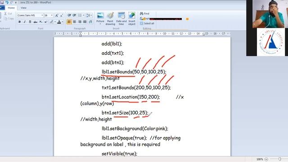Screen dimensions: 288x162
Task: Decrease the paragraph indent
Action: [69, 15]
